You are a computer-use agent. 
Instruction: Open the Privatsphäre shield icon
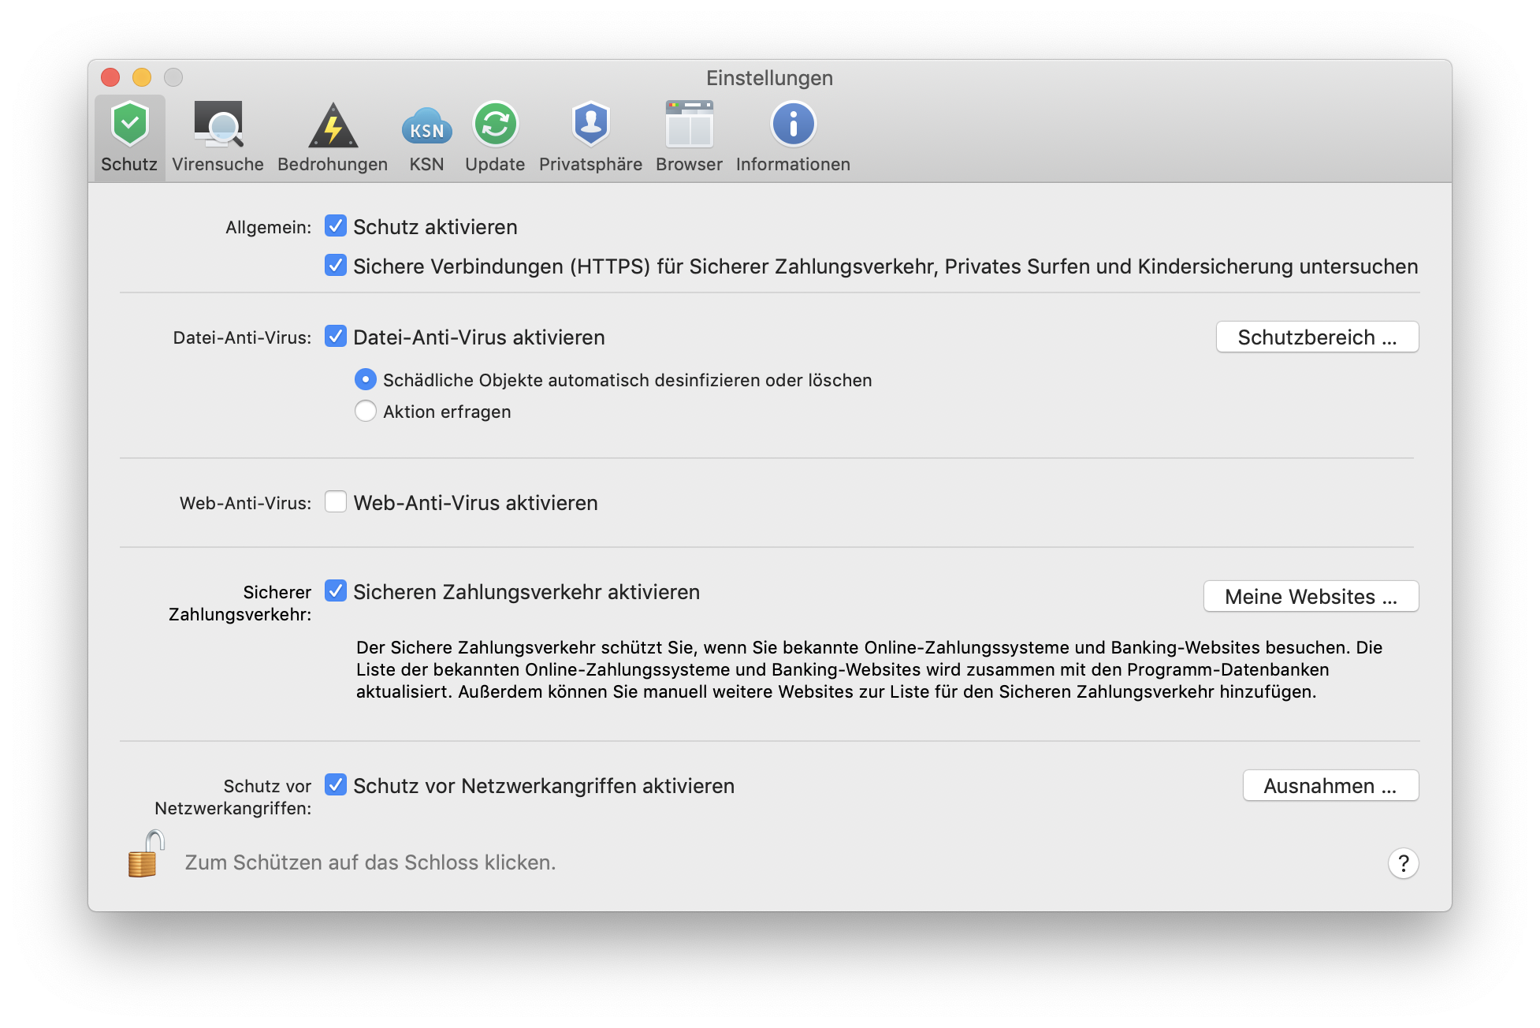click(590, 125)
